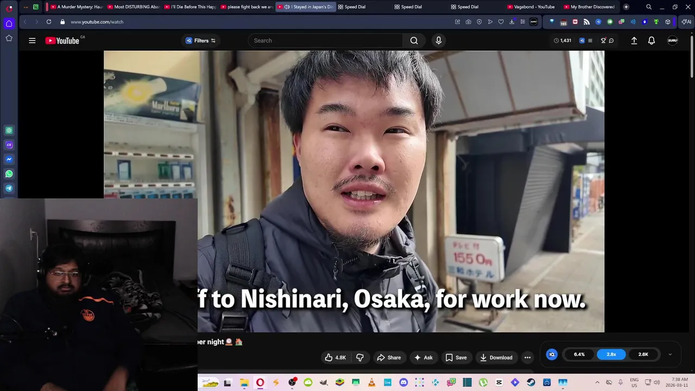The width and height of the screenshot is (695, 391).
Task: Click the IQ badge in stats bar
Action: pyautogui.click(x=552, y=354)
